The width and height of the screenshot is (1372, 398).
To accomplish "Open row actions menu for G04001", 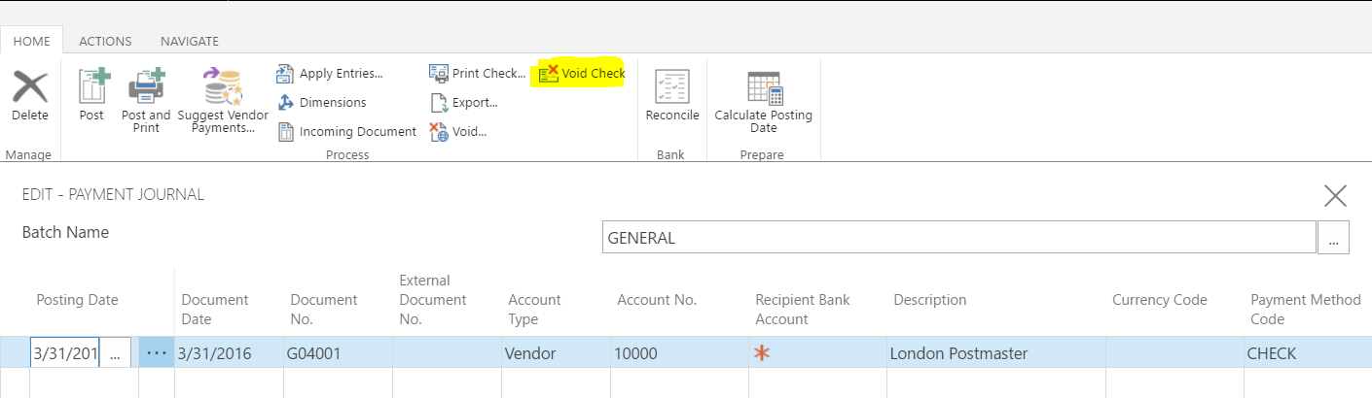I will click(x=157, y=353).
